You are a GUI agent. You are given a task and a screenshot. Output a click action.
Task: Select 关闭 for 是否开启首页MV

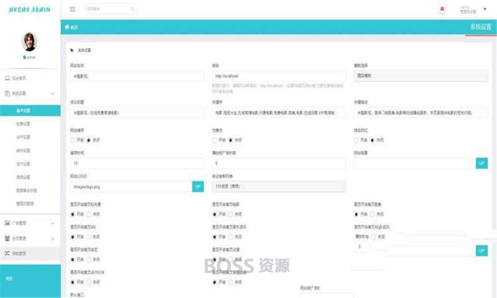coord(89,237)
